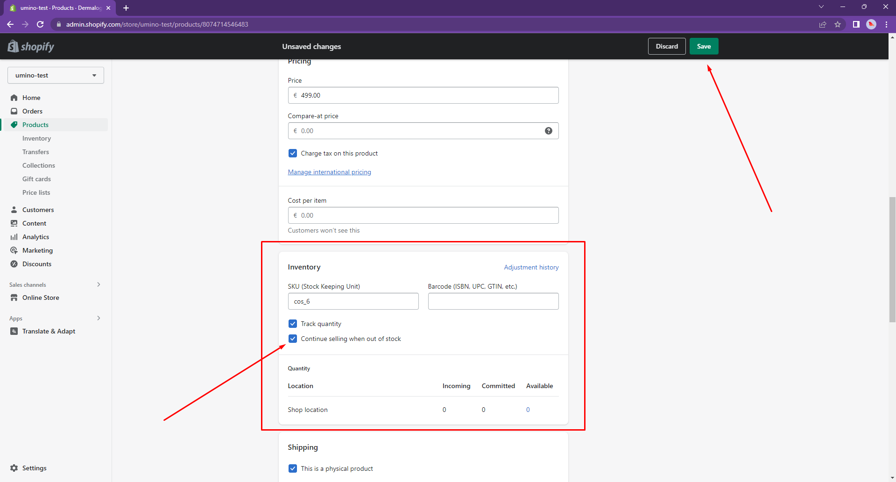This screenshot has width=896, height=482.
Task: Click the Home icon in sidebar
Action: 14,98
